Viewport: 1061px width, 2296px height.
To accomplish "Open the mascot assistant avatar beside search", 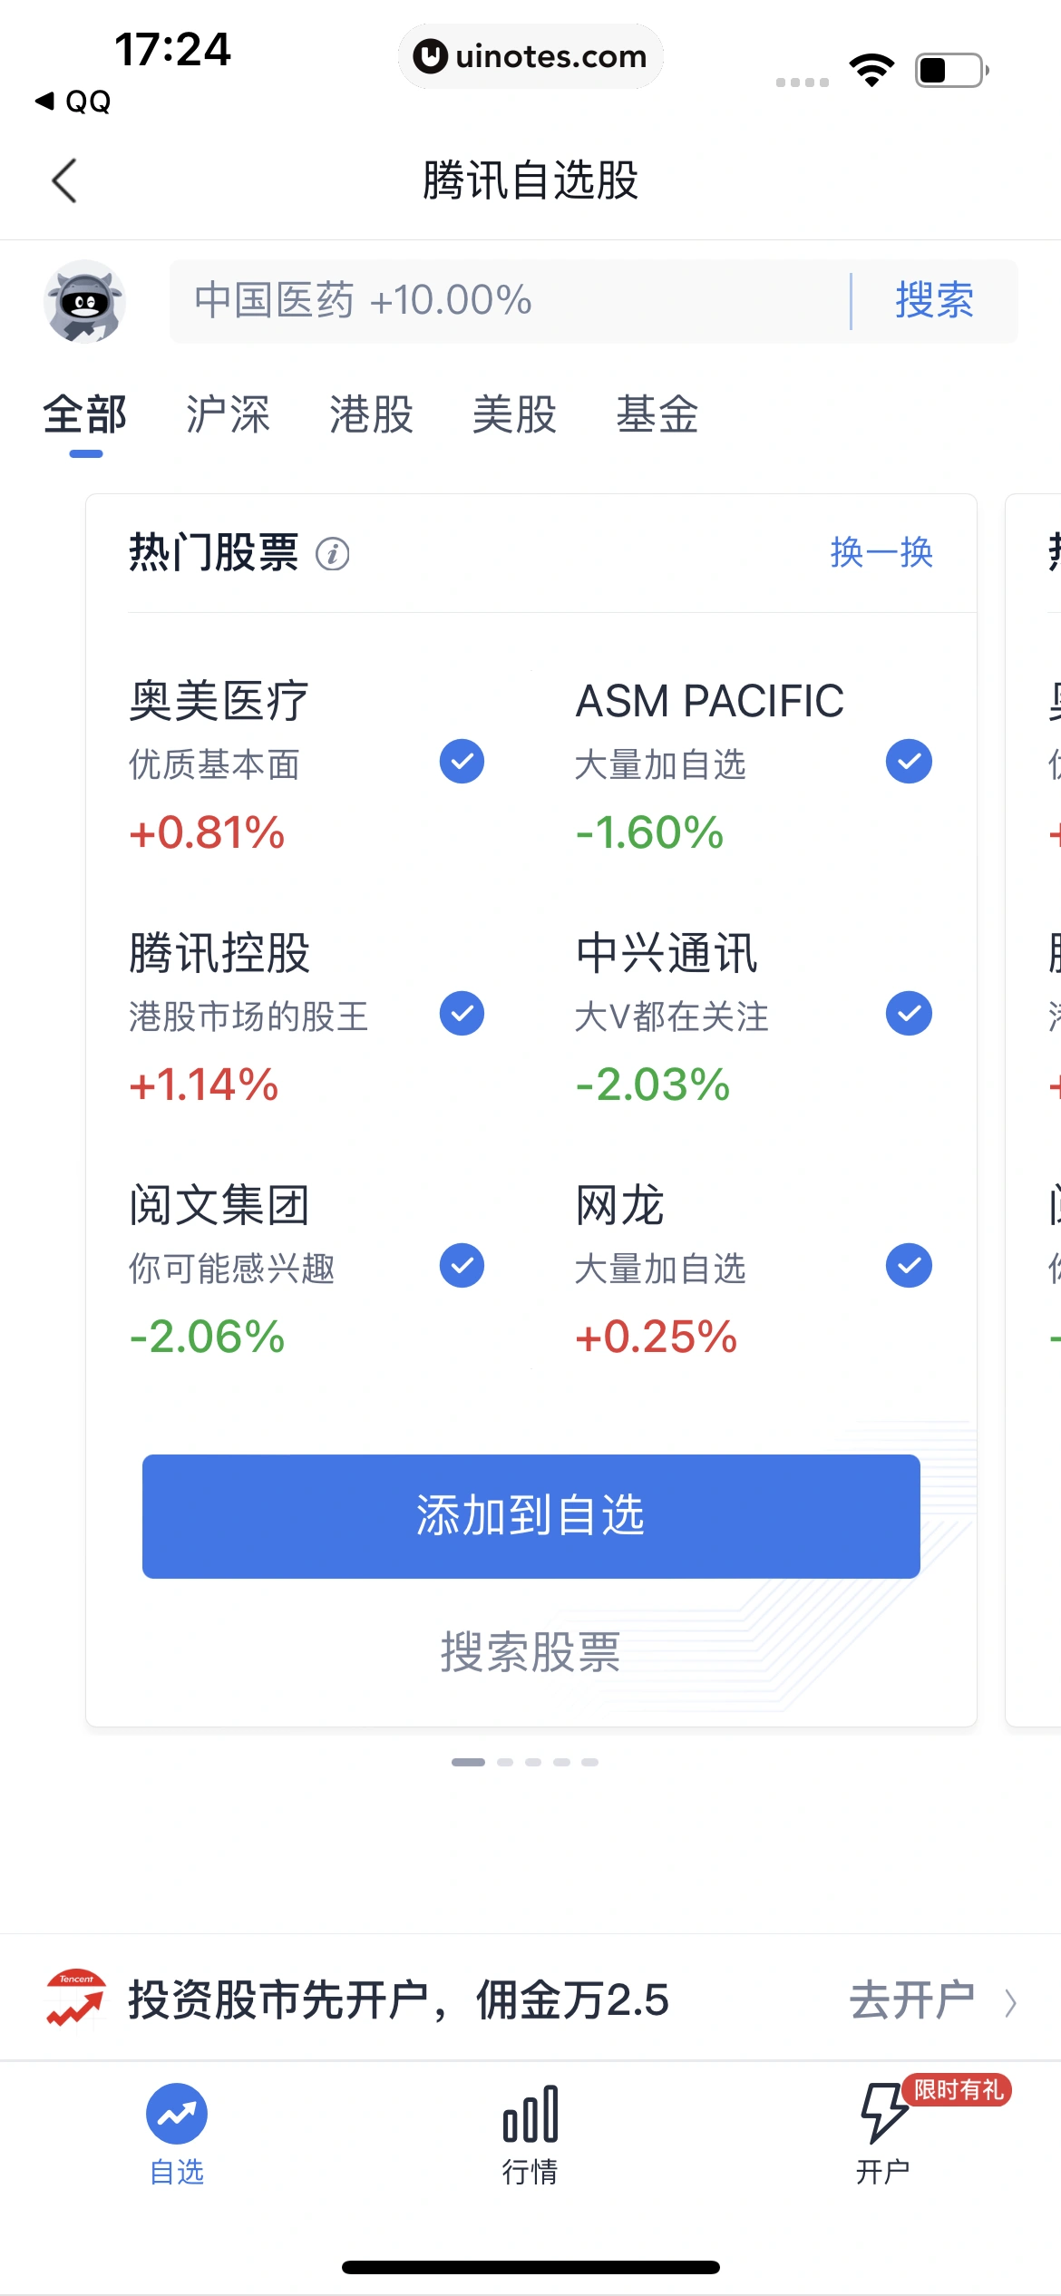I will pos(84,301).
